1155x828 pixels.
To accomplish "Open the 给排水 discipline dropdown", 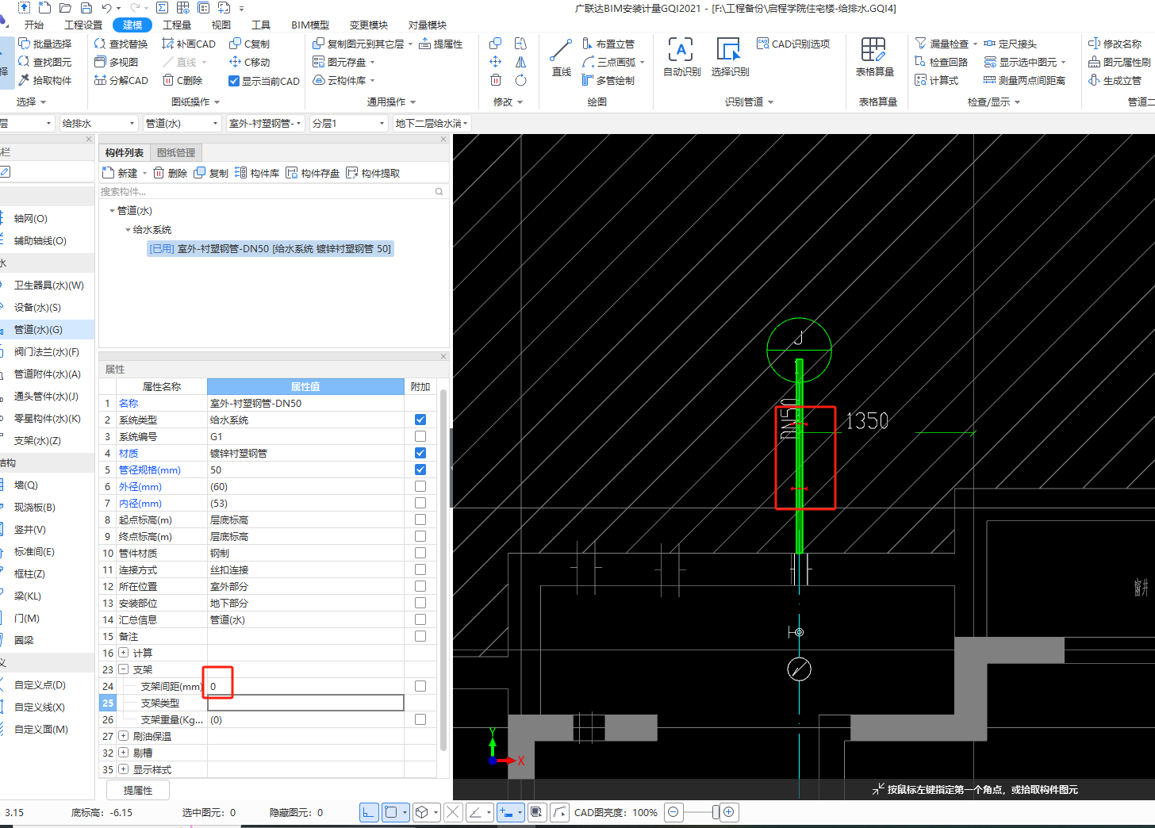I will (x=98, y=123).
